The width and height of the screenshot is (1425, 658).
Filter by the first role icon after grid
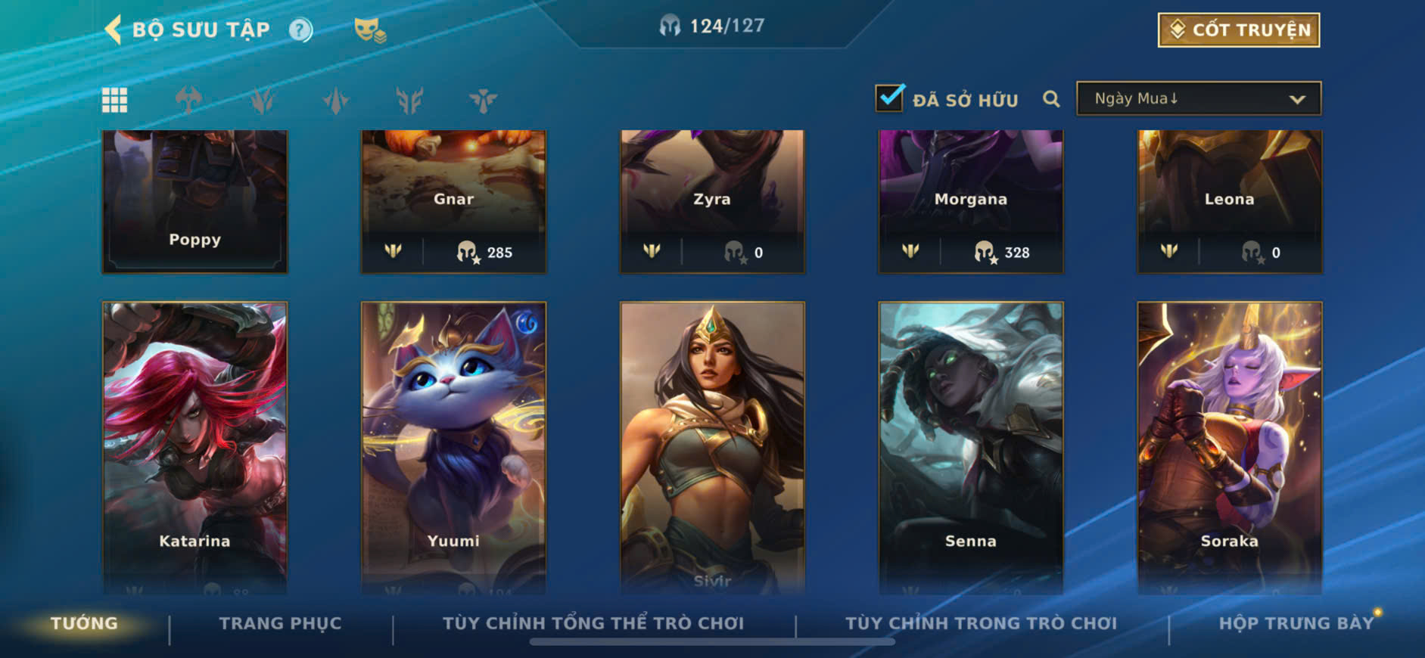click(x=188, y=100)
